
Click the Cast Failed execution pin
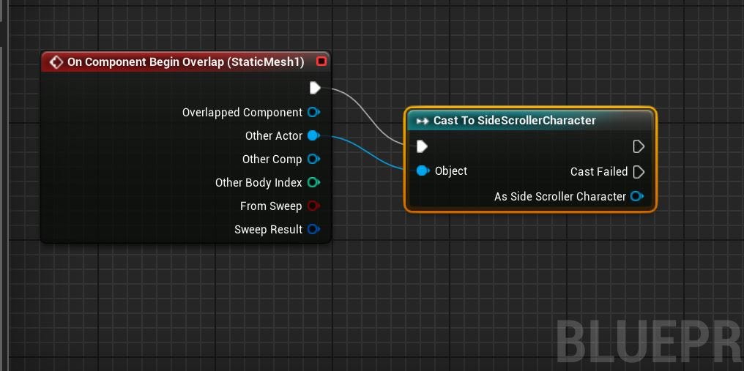tap(639, 172)
